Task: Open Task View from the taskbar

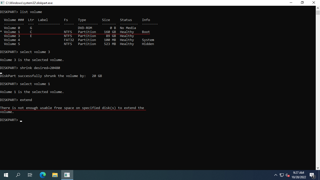Action: pyautogui.click(x=30, y=175)
